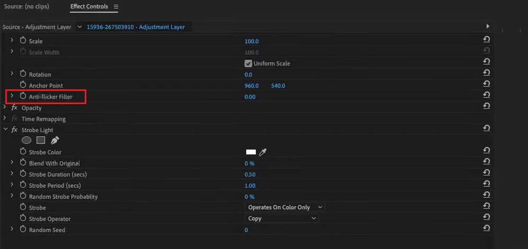Expand the Rotation property

tap(12, 73)
